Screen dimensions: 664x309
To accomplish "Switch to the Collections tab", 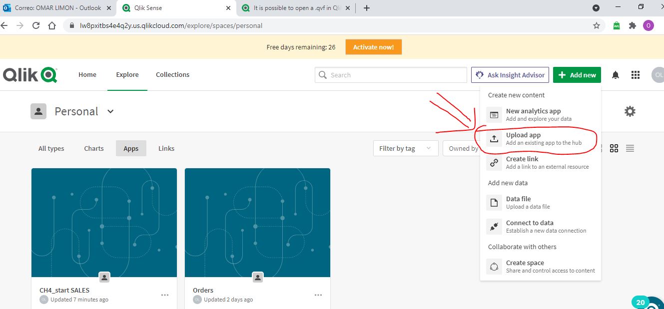I will point(172,74).
